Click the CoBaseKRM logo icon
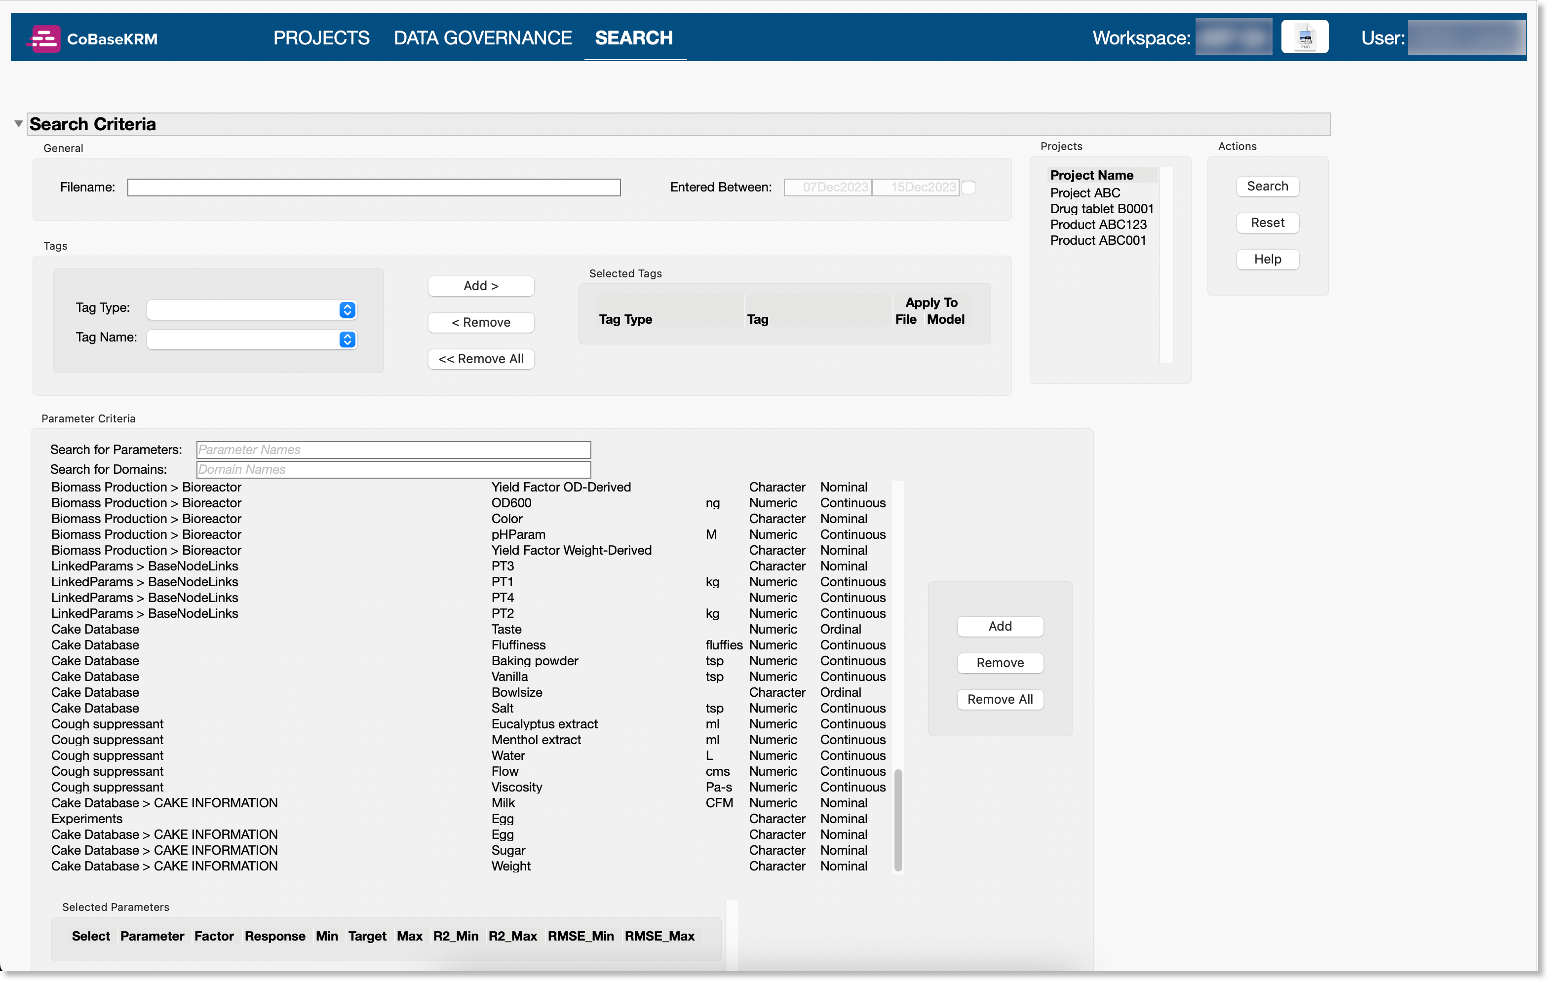1548x981 pixels. tap(44, 38)
